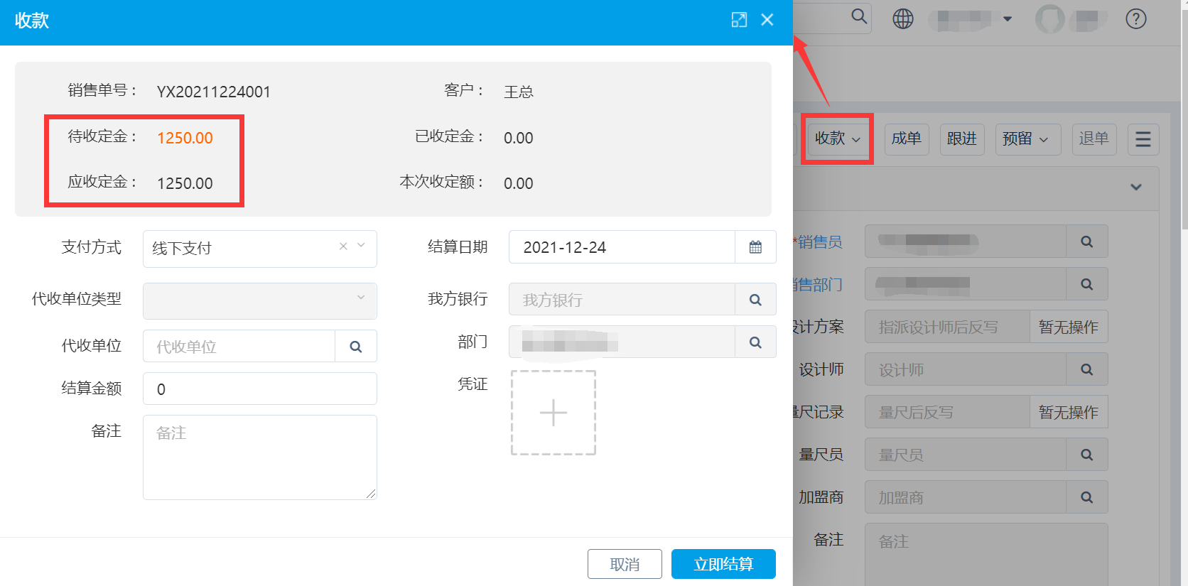Open calendar picker for 结算日期
The width and height of the screenshot is (1188, 586).
(x=755, y=247)
